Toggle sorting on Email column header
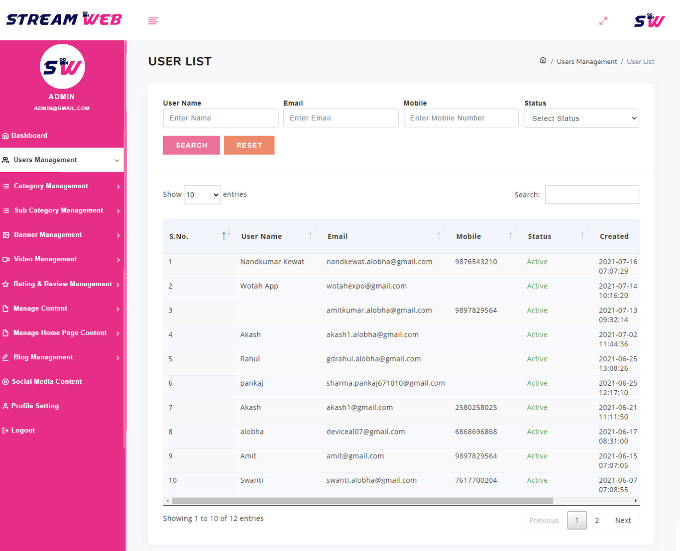This screenshot has height=551, width=680. pos(439,236)
